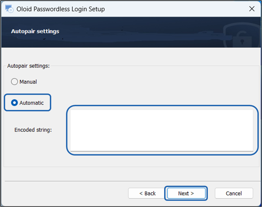
Task: Click the 'Encoded string:' label
Action: pyautogui.click(x=33, y=130)
